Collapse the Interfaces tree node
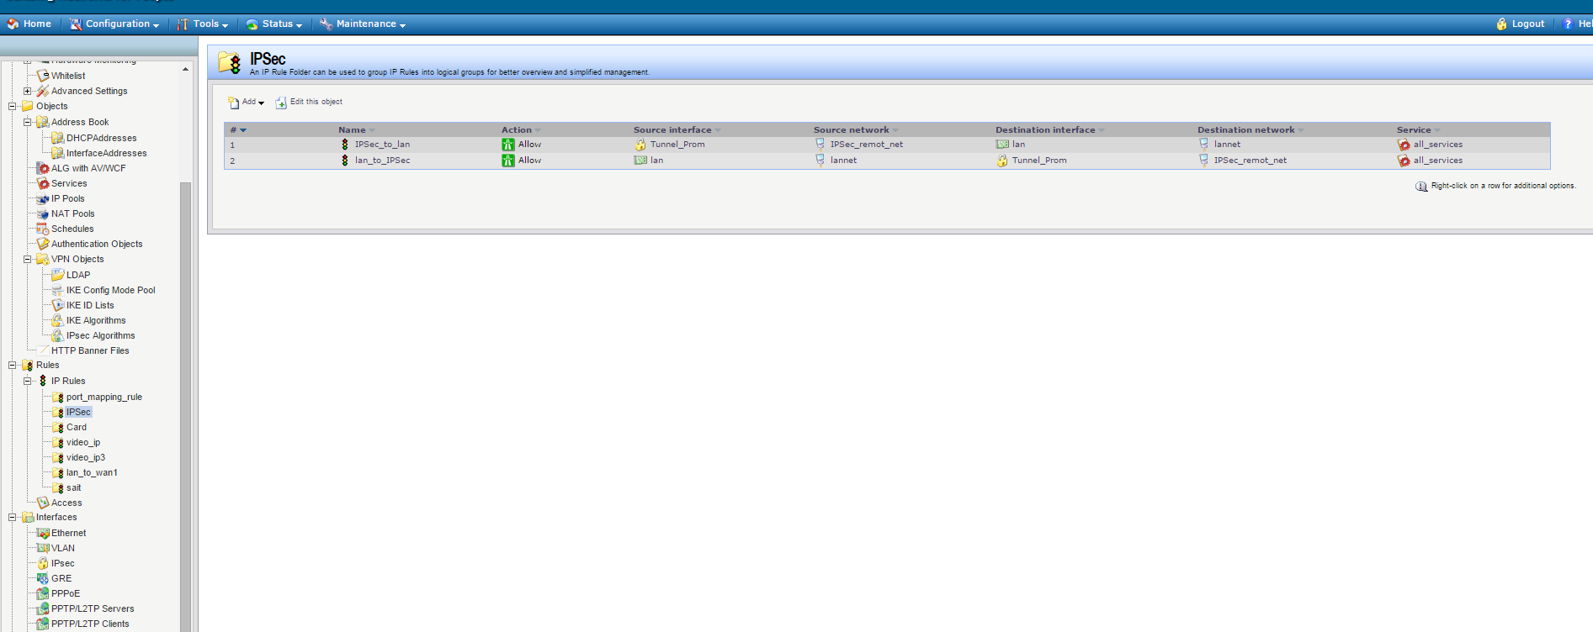The height and width of the screenshot is (632, 1593). 13,518
